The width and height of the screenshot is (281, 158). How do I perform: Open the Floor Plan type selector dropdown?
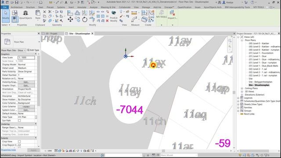[39, 42]
